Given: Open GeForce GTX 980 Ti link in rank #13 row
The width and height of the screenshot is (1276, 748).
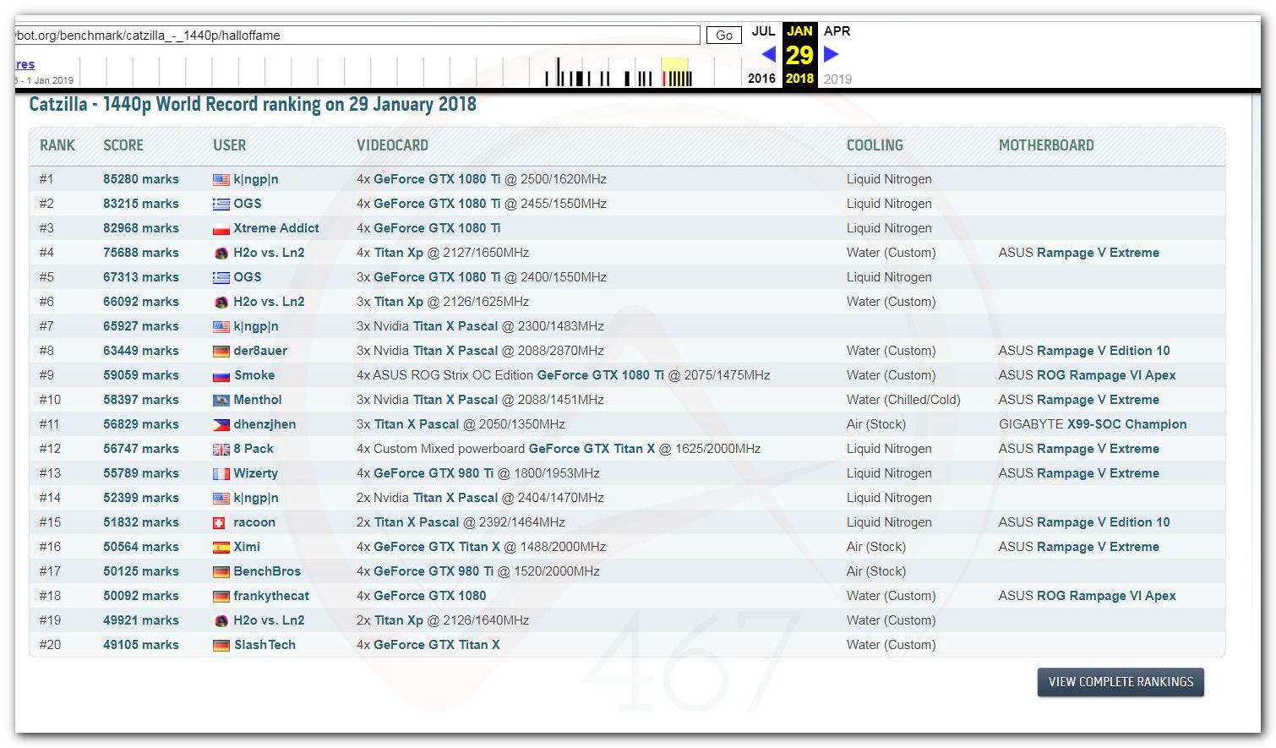Looking at the screenshot, I should point(434,473).
